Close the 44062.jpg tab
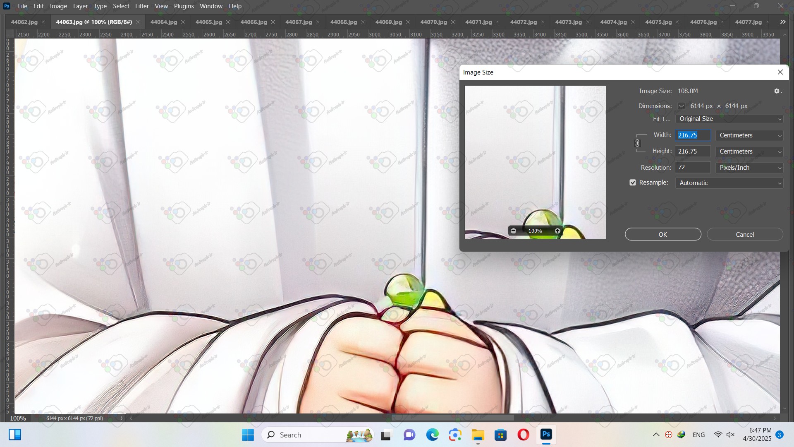Image resolution: width=794 pixels, height=447 pixels. (43, 22)
